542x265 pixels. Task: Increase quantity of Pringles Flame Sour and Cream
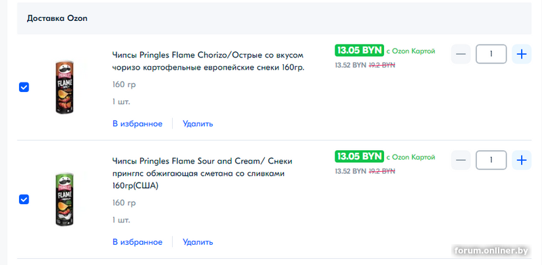click(x=521, y=160)
